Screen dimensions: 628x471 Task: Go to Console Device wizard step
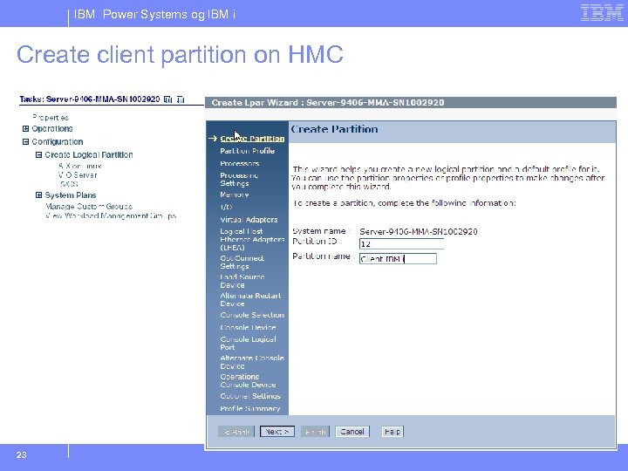(x=248, y=328)
